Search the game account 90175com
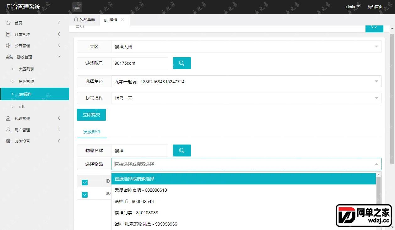This screenshot has width=395, height=230. click(x=182, y=63)
